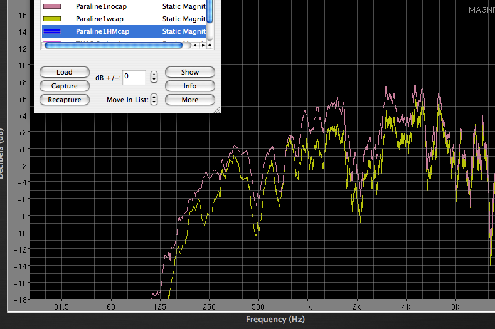Click the vertical scroll up arrow
The image size is (495, 329).
click(210, 44)
